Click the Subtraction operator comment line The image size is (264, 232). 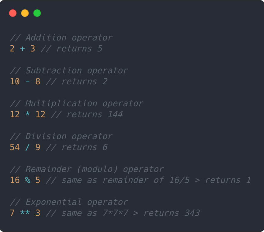click(69, 71)
